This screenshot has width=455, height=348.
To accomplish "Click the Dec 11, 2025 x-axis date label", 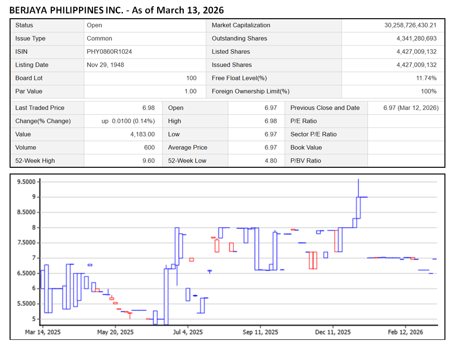I will point(333,332).
